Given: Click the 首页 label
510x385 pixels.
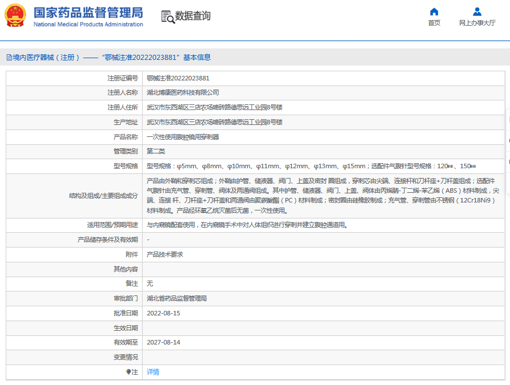Looking at the screenshot, I should click(x=434, y=23).
